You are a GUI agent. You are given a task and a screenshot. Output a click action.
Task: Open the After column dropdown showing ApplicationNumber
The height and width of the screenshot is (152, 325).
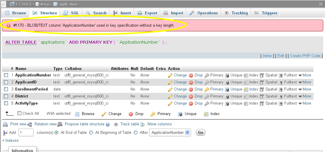(170, 133)
